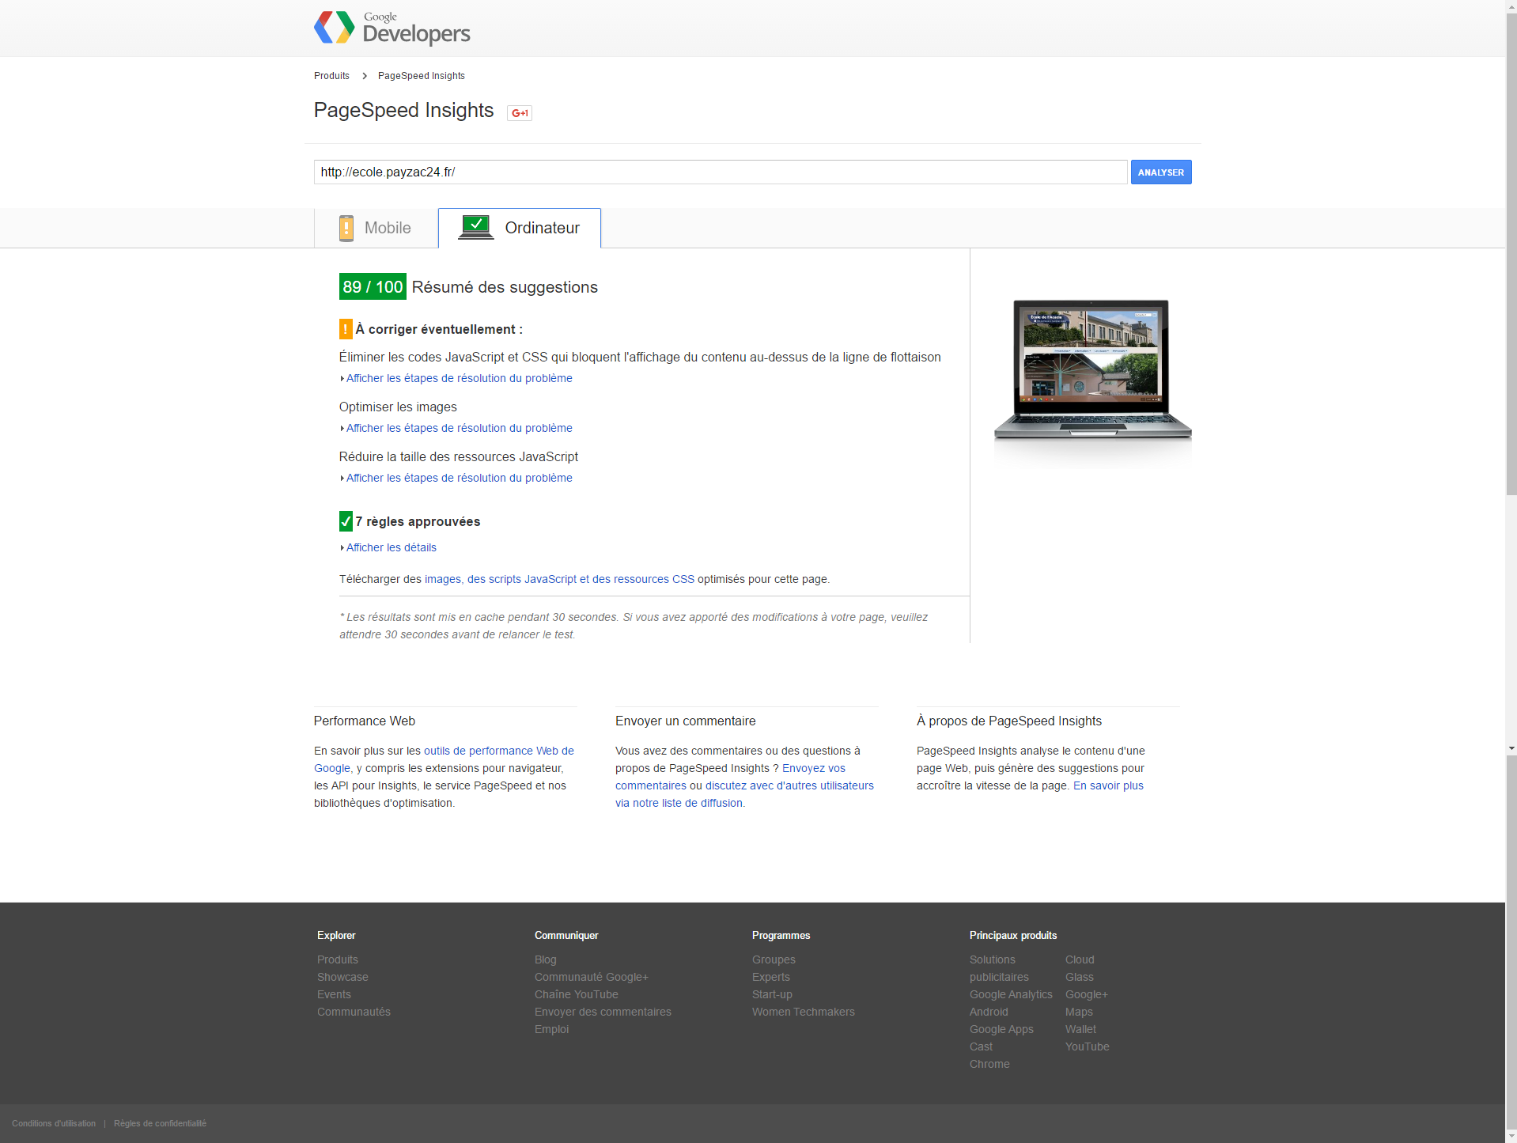The image size is (1517, 1143).
Task: Click the breadcrumb chevron separator
Action: pos(365,76)
